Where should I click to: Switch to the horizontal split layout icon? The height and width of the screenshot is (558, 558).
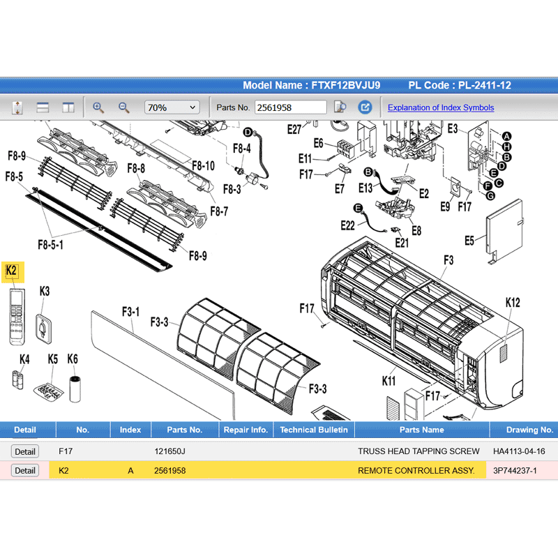click(x=43, y=107)
